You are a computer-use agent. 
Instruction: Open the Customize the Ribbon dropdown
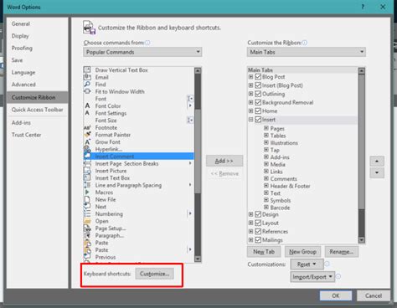coord(307,52)
